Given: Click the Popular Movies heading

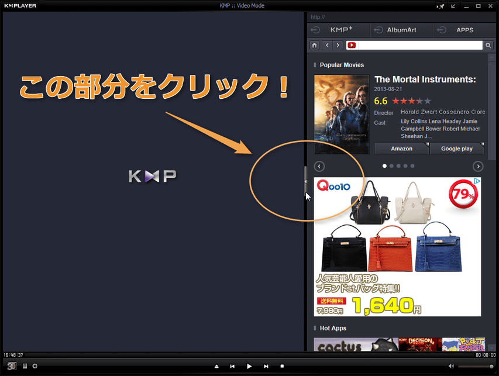Looking at the screenshot, I should [342, 65].
